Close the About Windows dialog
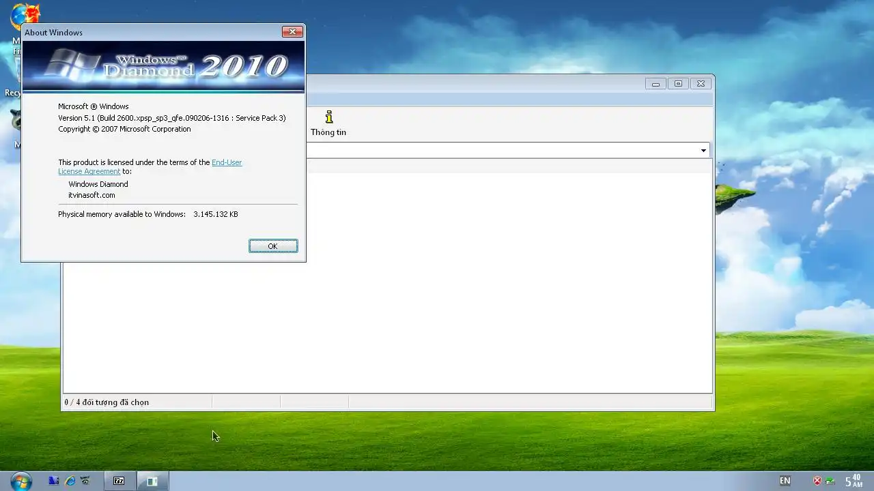This screenshot has width=874, height=491. (x=292, y=32)
